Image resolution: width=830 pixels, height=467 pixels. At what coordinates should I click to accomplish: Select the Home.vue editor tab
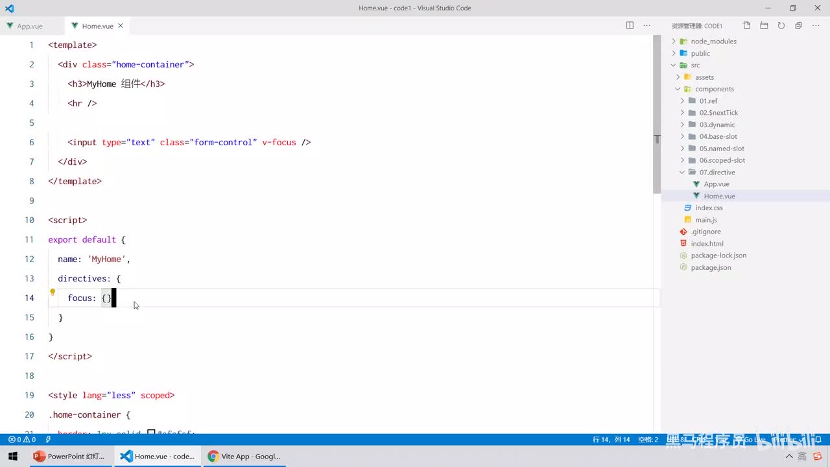click(97, 26)
